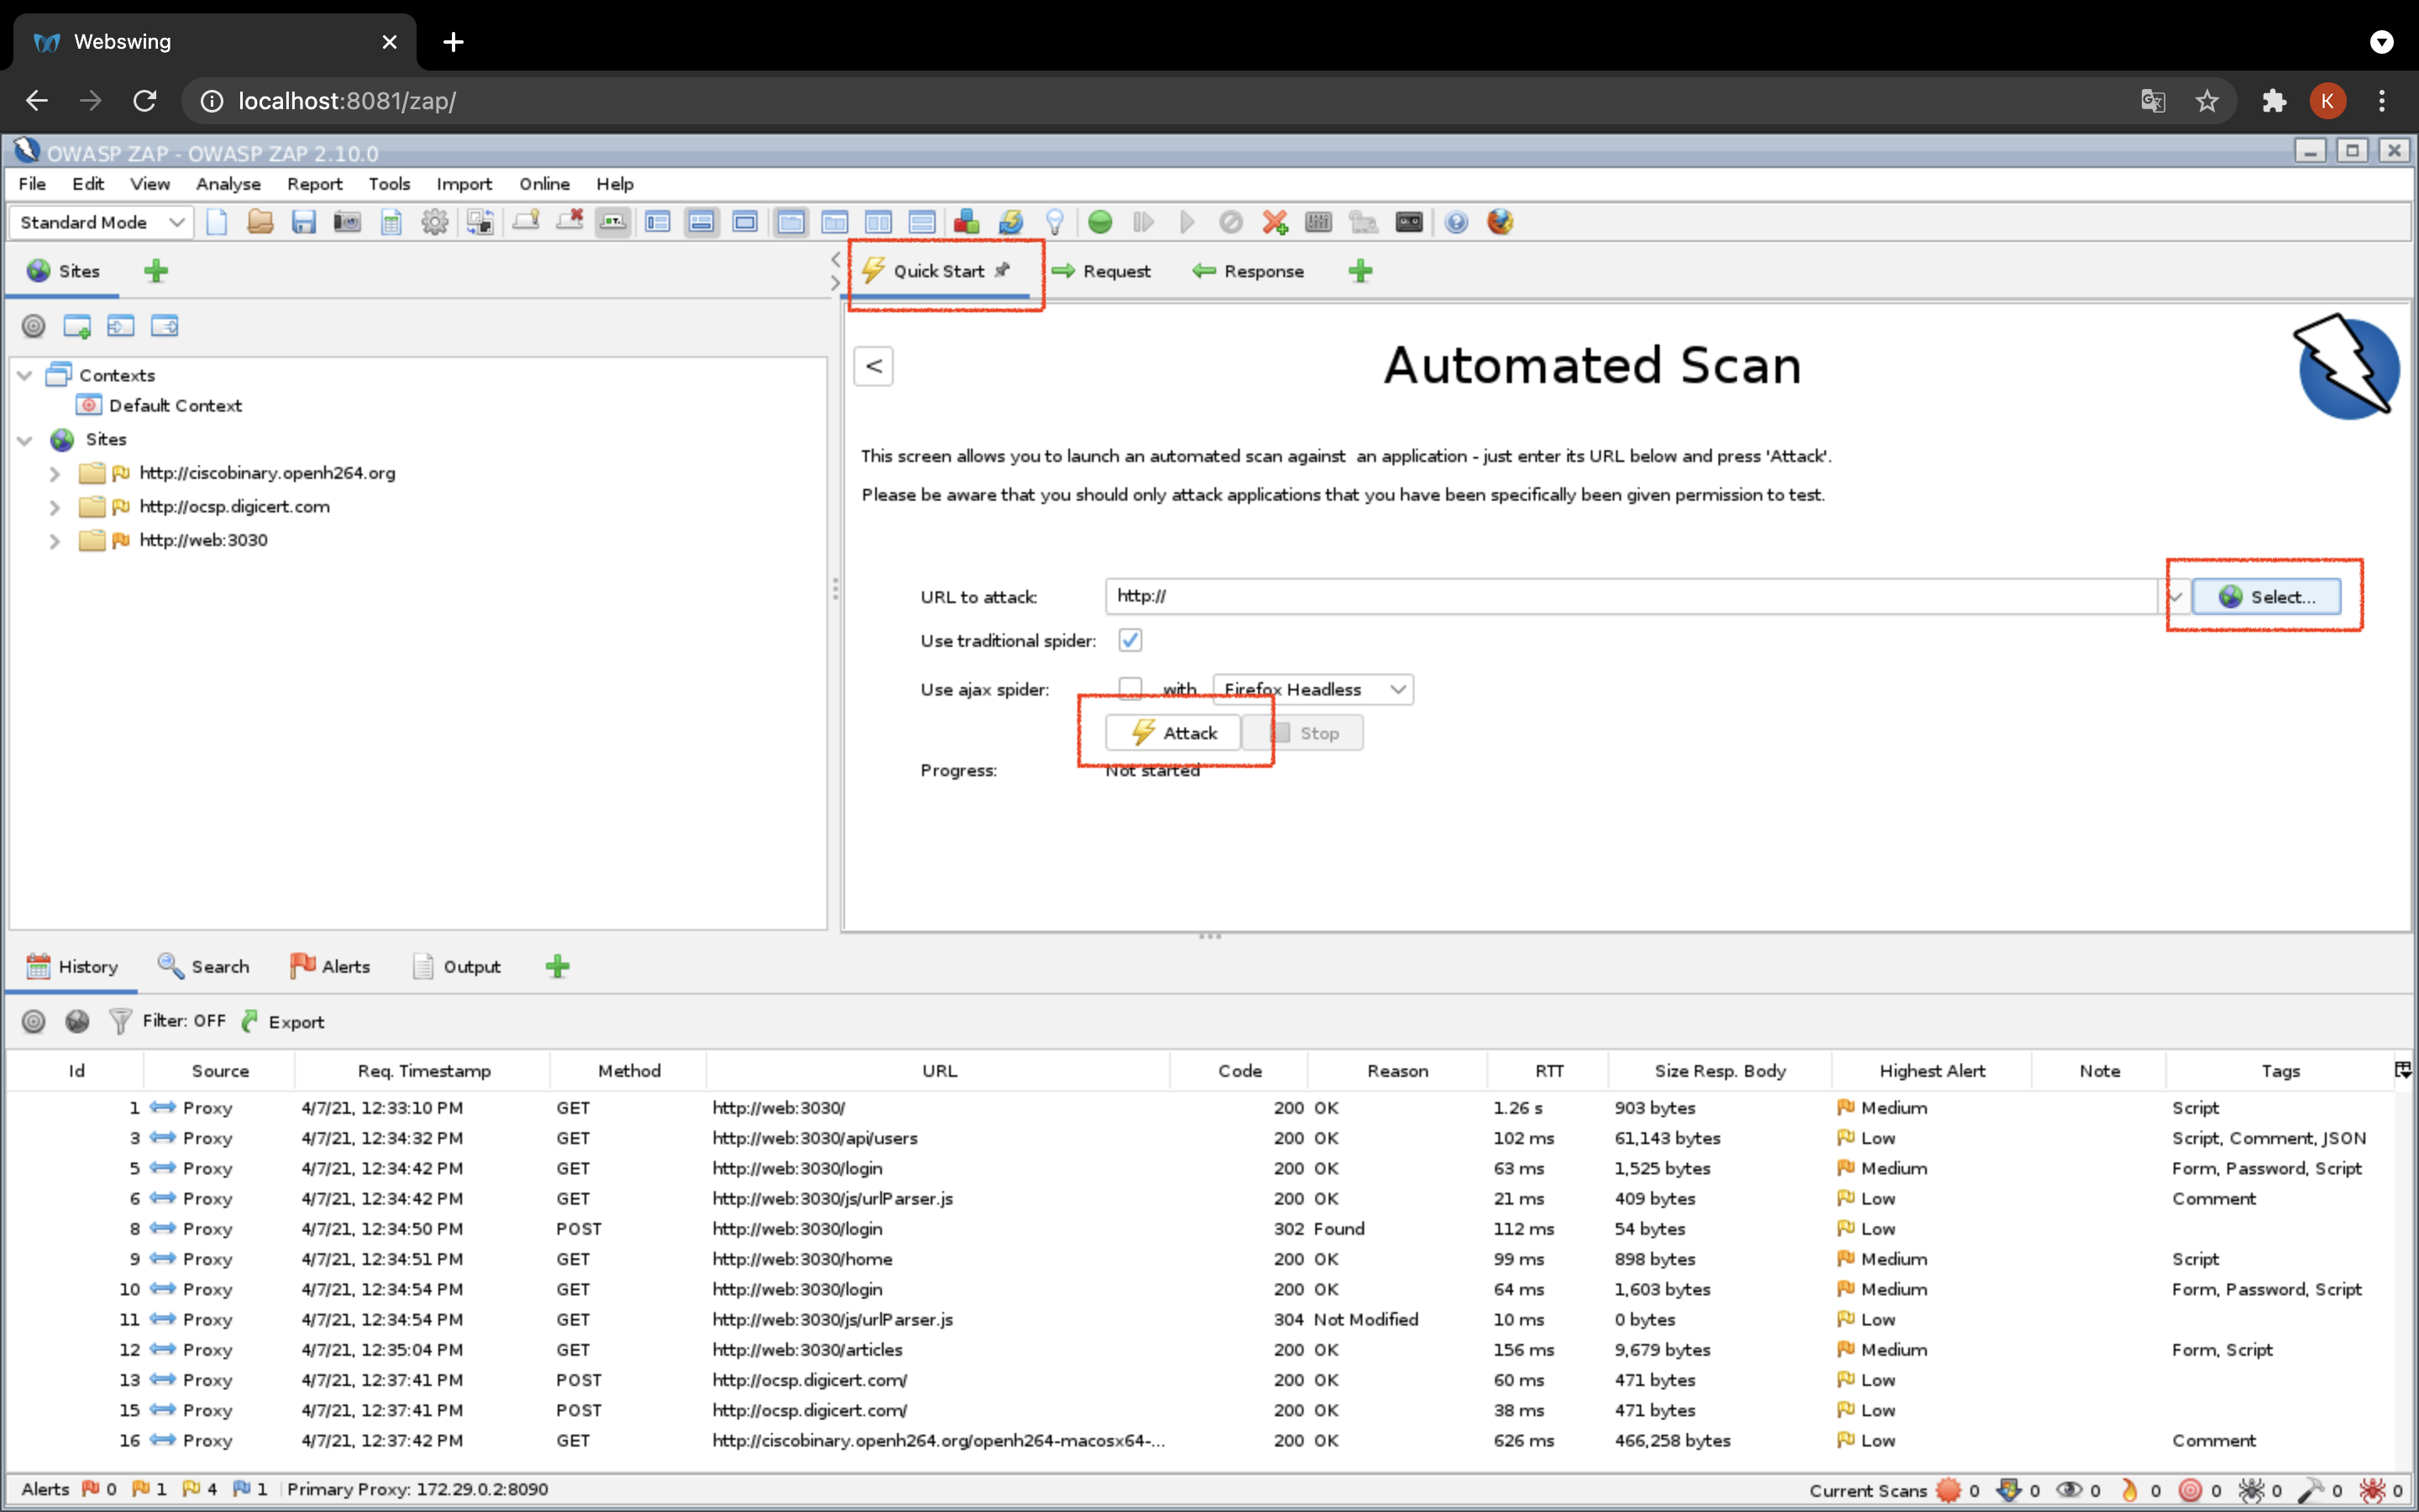
Task: Click the Select... URL button
Action: (2265, 597)
